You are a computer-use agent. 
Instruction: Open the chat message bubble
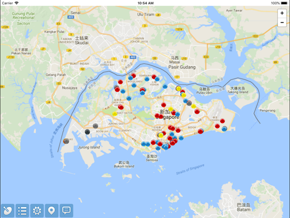click(66, 211)
